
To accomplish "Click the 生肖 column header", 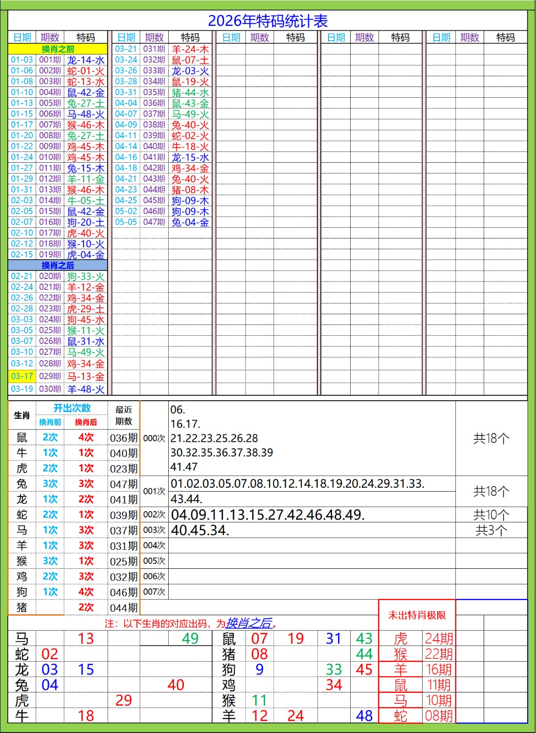I will [x=22, y=415].
